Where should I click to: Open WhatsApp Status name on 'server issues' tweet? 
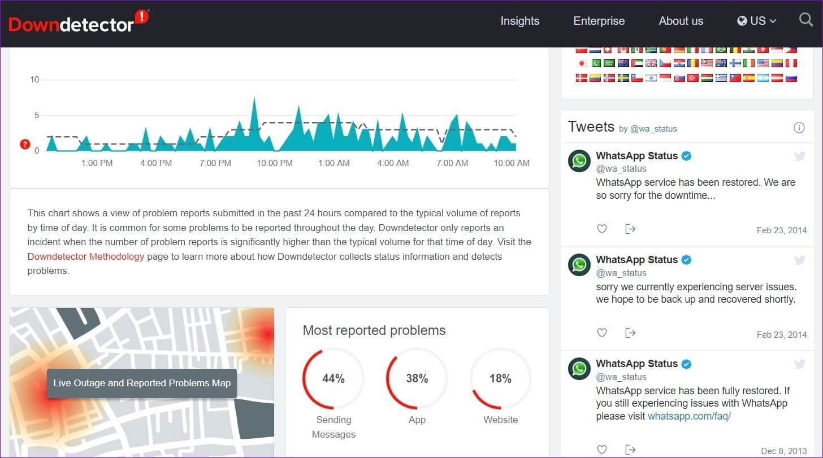636,260
